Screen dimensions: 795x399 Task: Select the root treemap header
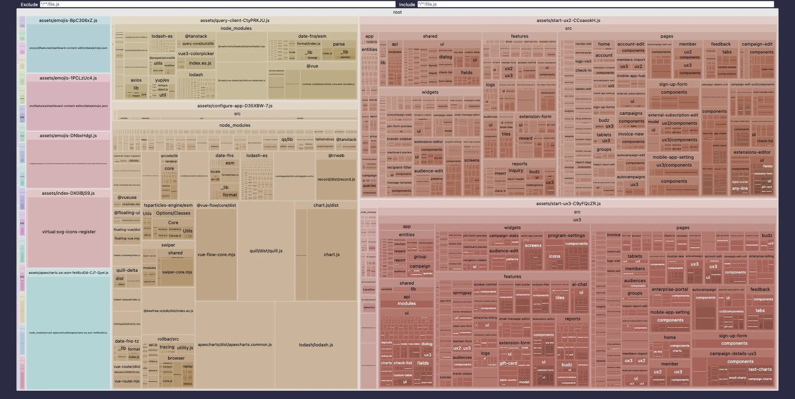397,12
